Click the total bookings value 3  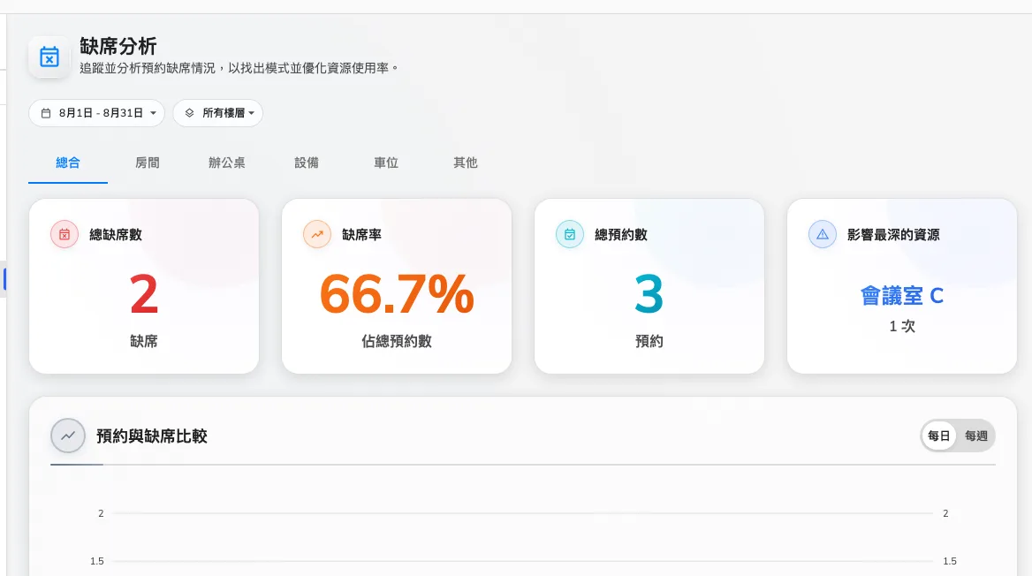point(649,294)
